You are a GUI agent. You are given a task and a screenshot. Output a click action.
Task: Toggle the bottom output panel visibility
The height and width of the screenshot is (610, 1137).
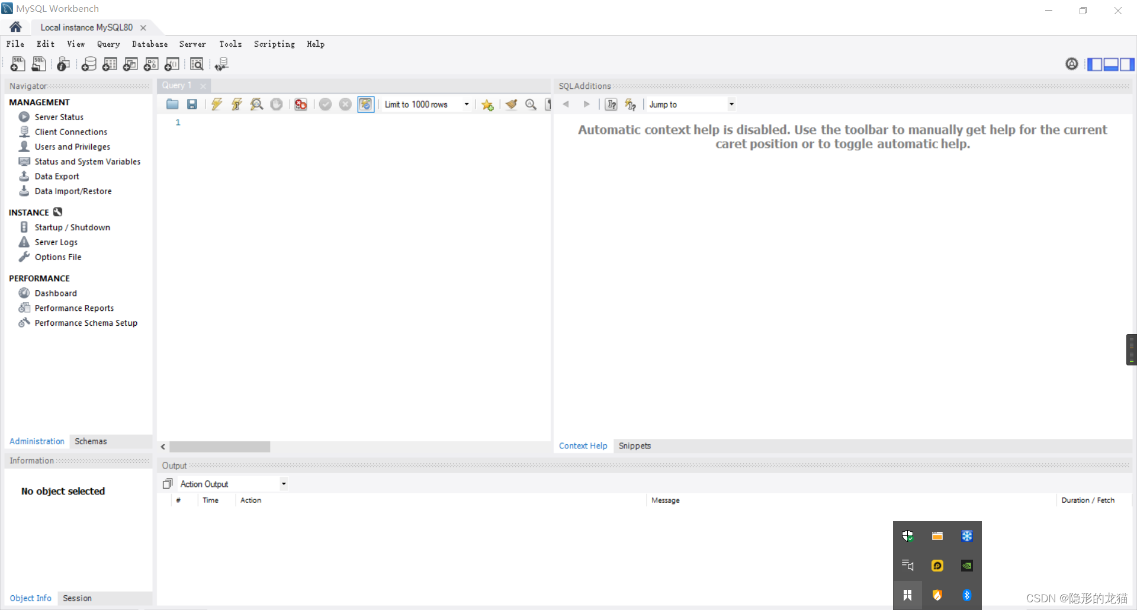1111,64
